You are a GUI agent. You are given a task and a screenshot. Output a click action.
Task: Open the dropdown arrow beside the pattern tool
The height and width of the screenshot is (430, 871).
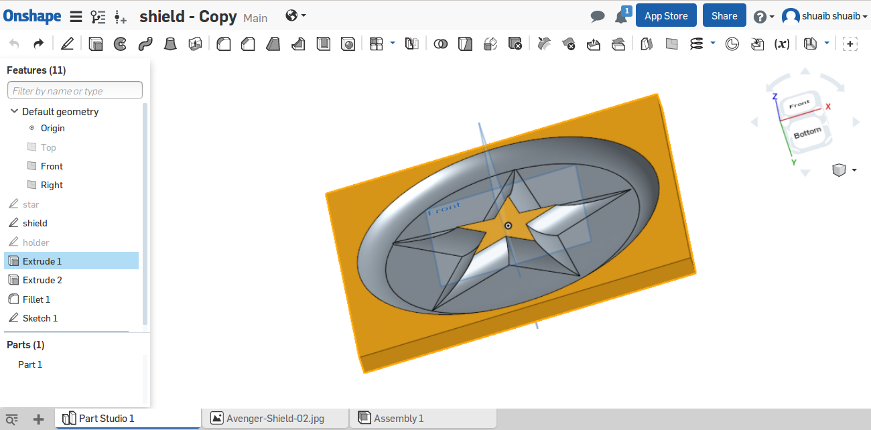tap(393, 44)
